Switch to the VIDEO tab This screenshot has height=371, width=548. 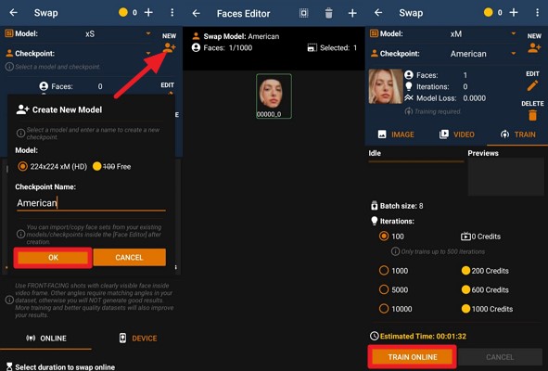tap(457, 134)
